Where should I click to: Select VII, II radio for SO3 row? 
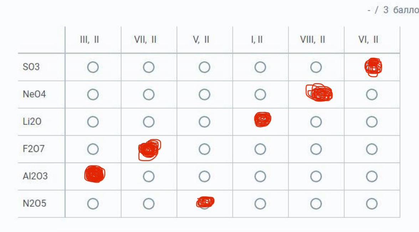tap(149, 67)
